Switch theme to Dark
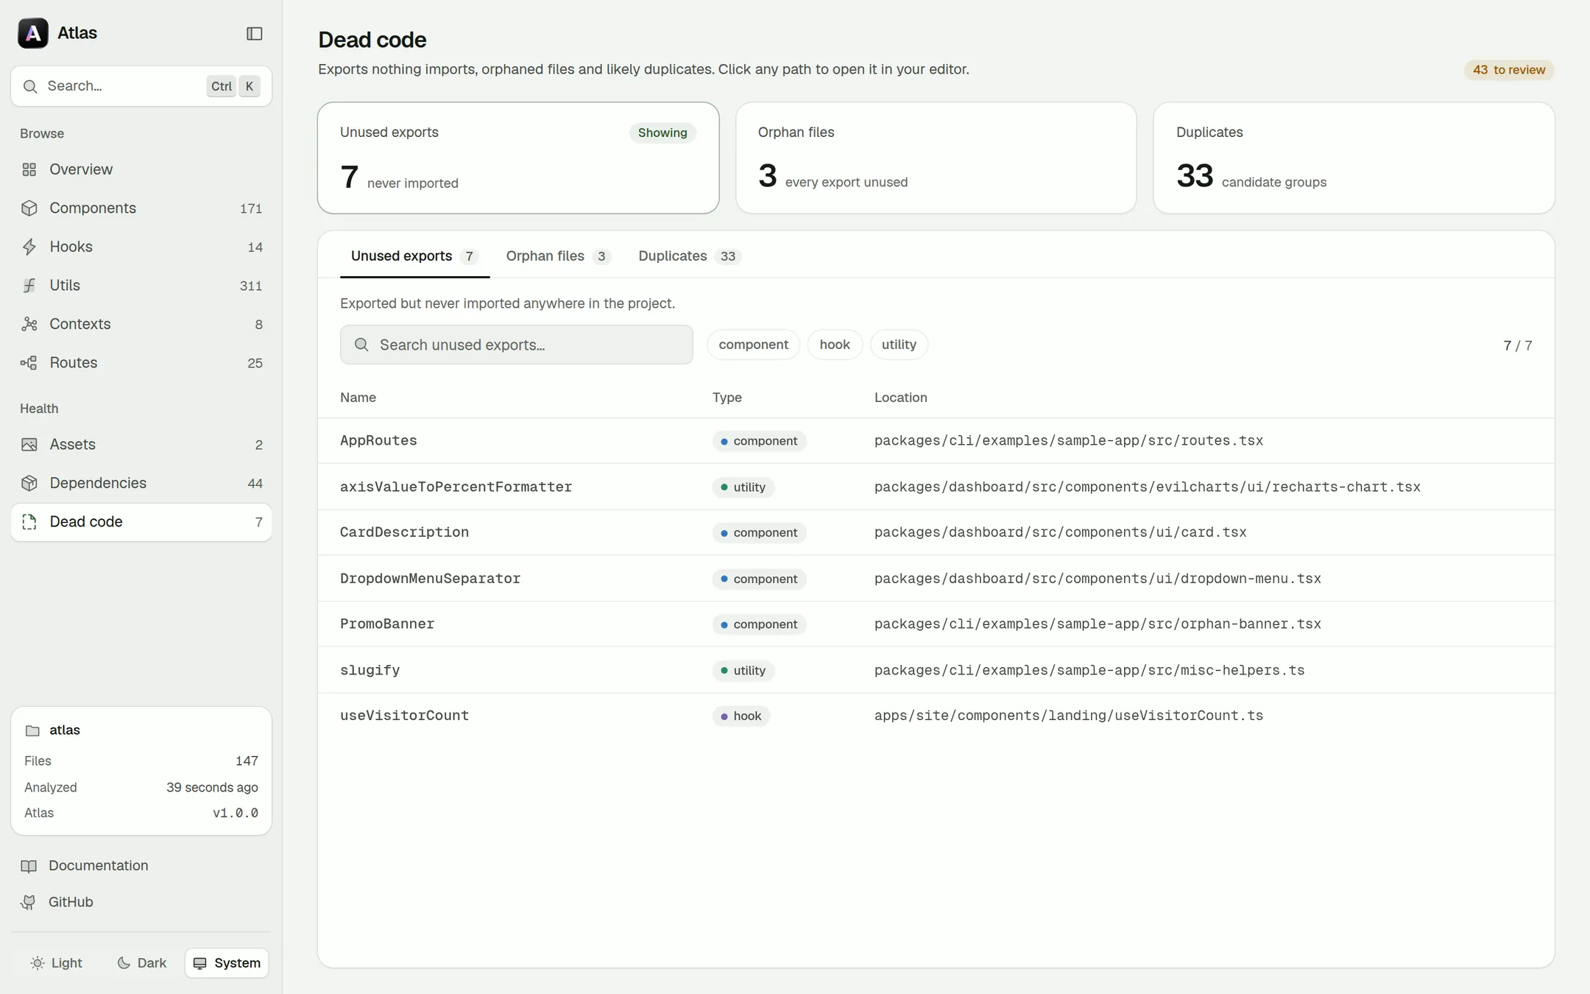The width and height of the screenshot is (1590, 994). click(142, 963)
